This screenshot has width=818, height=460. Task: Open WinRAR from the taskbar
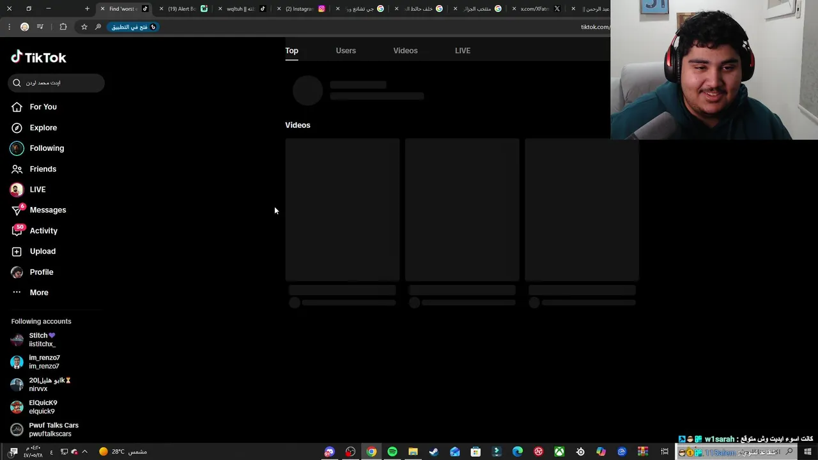(x=643, y=452)
